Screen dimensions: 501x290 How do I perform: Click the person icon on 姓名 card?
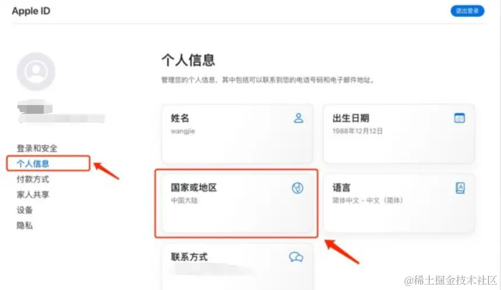pyautogui.click(x=299, y=118)
